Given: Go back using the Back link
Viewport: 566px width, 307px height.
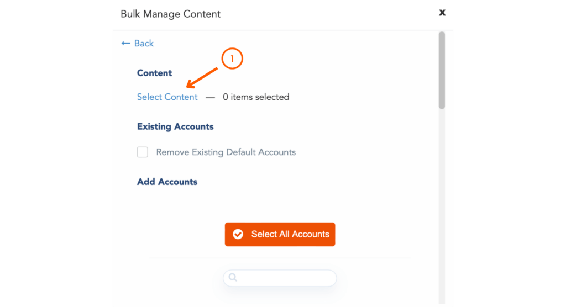Looking at the screenshot, I should pos(138,43).
